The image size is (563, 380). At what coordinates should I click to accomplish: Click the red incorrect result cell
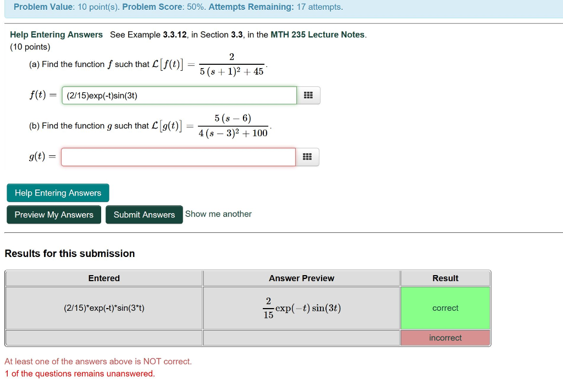coord(445,338)
